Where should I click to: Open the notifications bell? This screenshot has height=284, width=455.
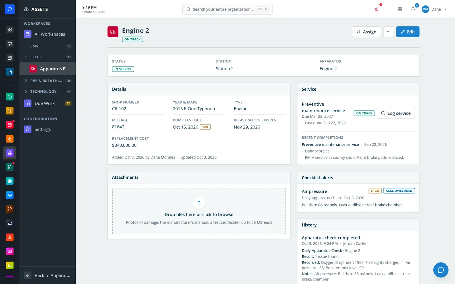413,9
